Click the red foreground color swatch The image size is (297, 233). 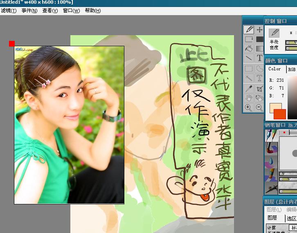[280, 114]
